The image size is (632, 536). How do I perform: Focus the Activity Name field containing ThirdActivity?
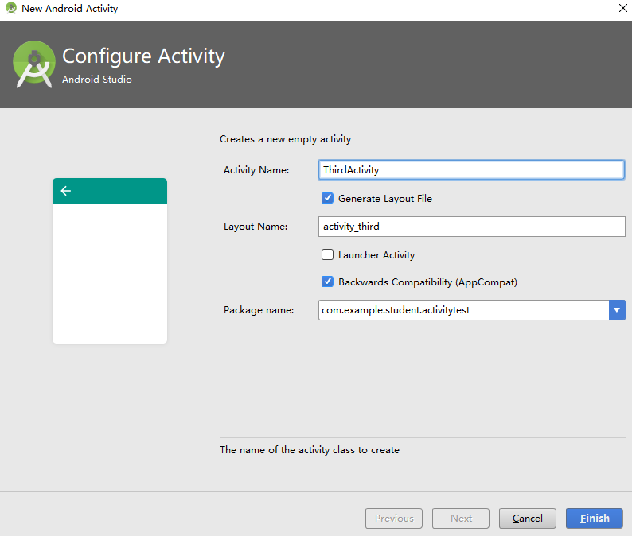pyautogui.click(x=471, y=170)
